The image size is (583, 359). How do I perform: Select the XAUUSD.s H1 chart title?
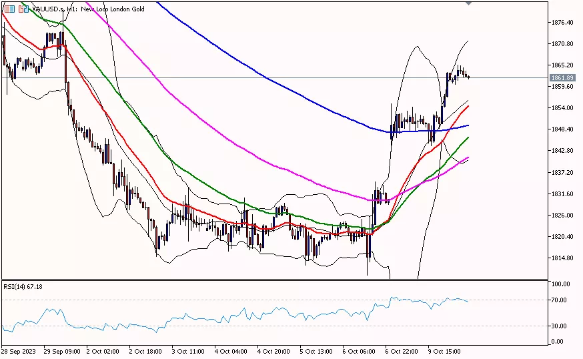[89, 9]
